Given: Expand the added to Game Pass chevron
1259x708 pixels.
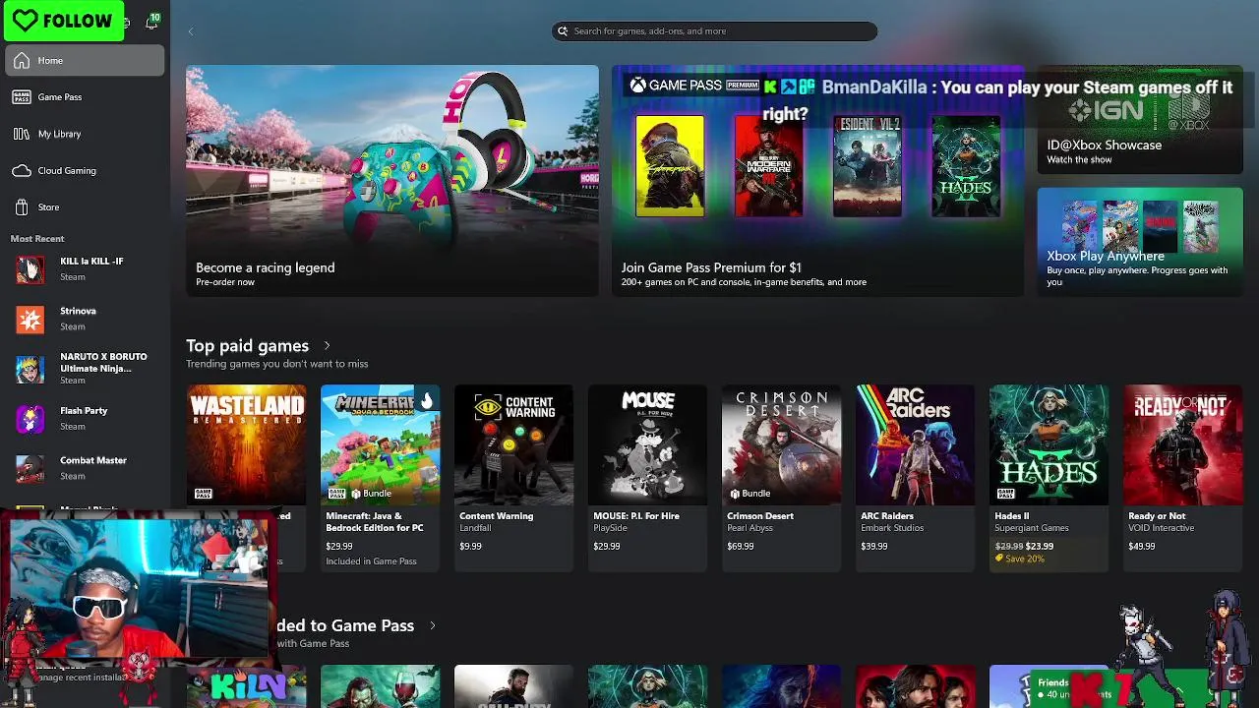Looking at the screenshot, I should 432,625.
